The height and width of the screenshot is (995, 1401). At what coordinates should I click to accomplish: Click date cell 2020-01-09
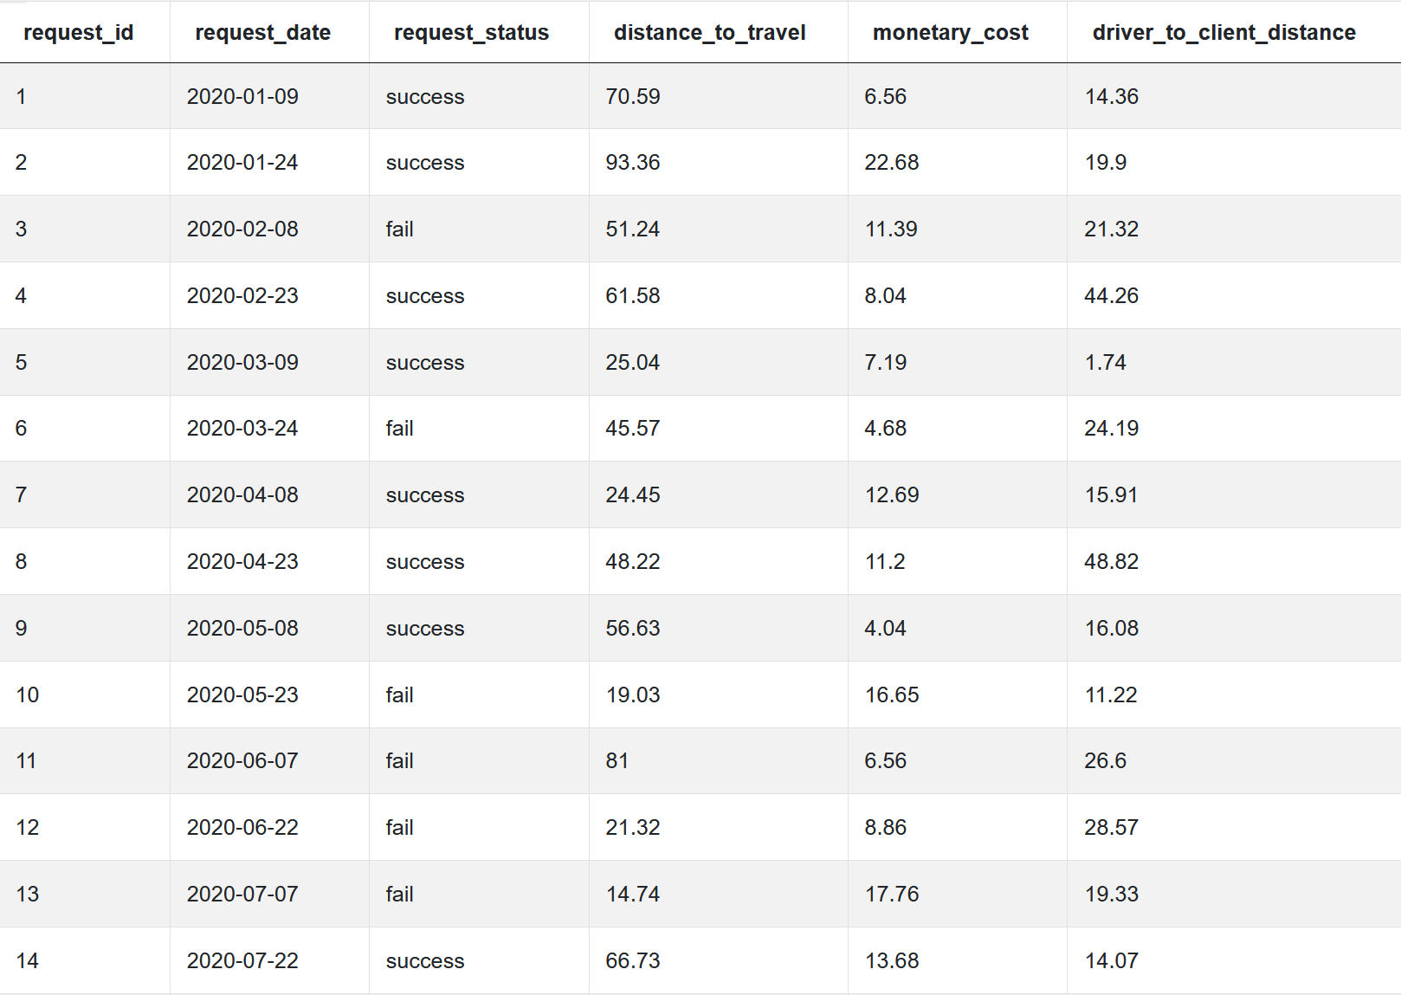(x=242, y=96)
